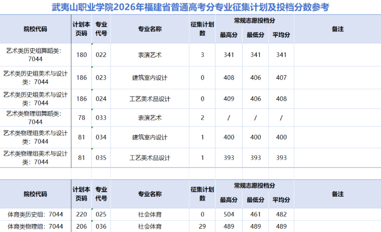Select highest score 409
This screenshot has width=381, height=232.
pos(229,99)
